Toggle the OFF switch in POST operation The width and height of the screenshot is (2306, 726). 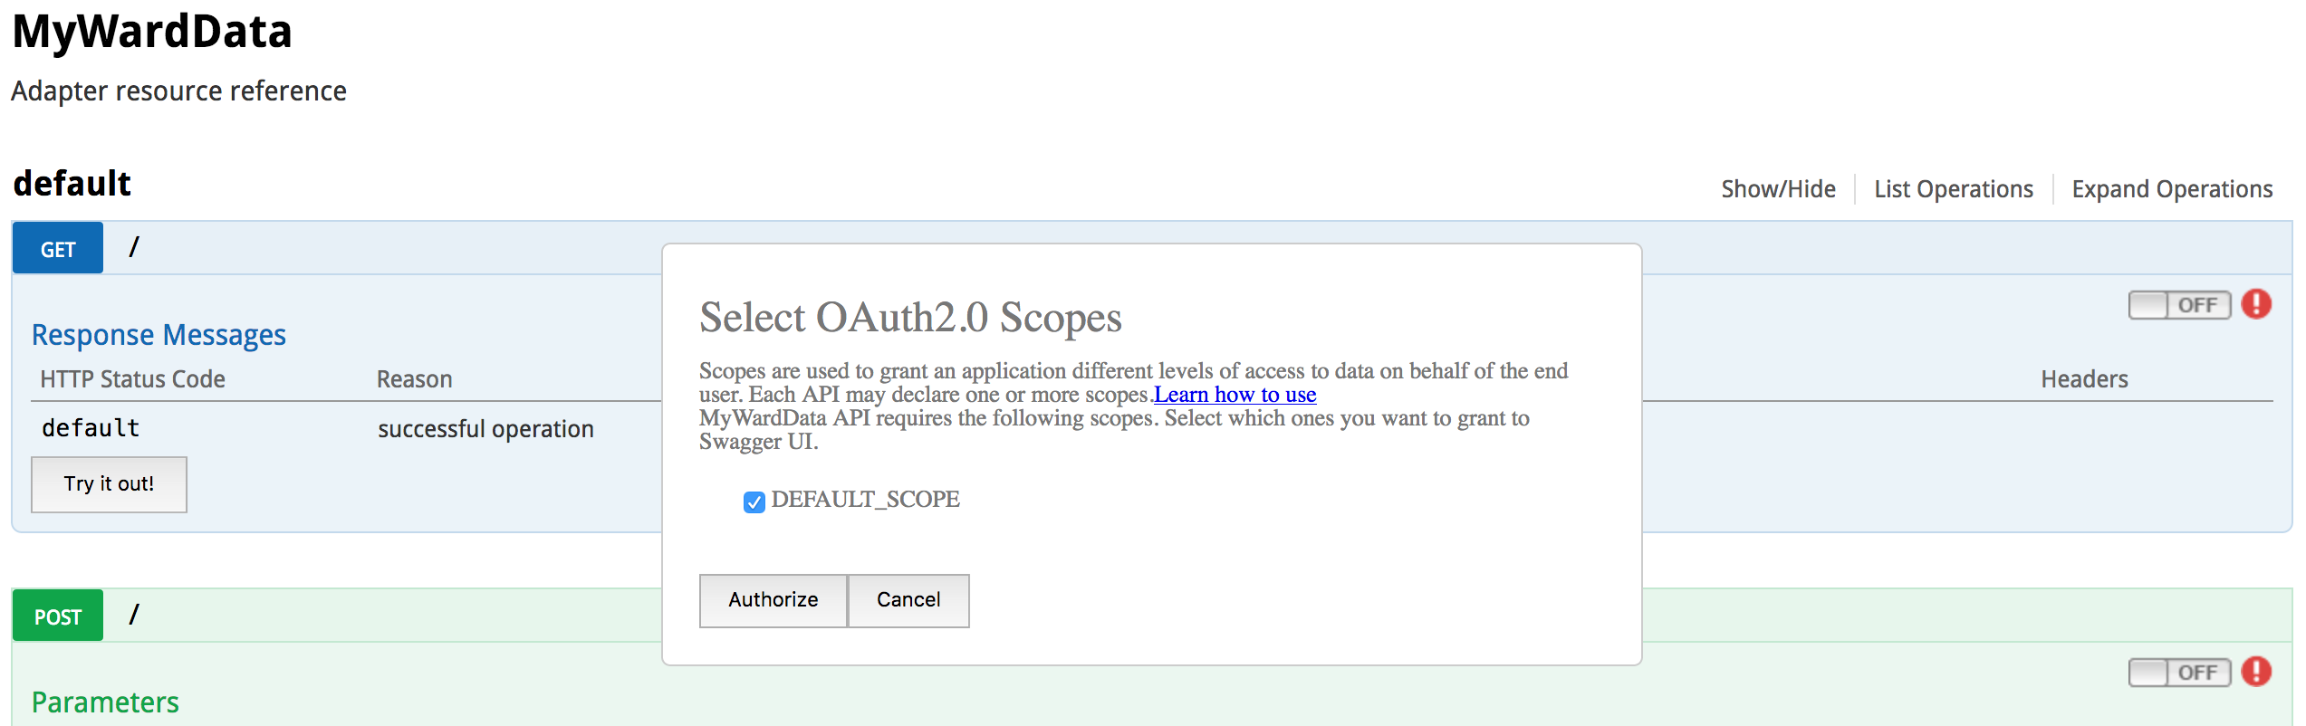pyautogui.click(x=2179, y=673)
